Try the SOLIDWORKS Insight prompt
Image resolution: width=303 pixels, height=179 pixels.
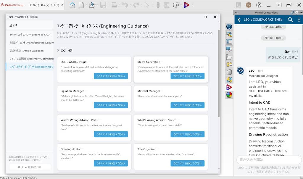[x=111, y=76]
